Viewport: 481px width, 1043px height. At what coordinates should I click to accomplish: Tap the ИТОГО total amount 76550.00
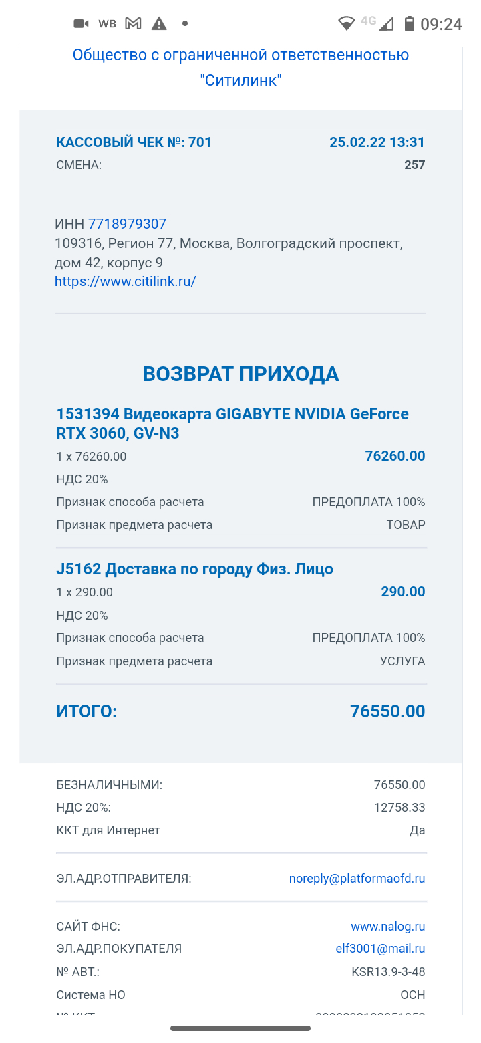[x=387, y=711]
